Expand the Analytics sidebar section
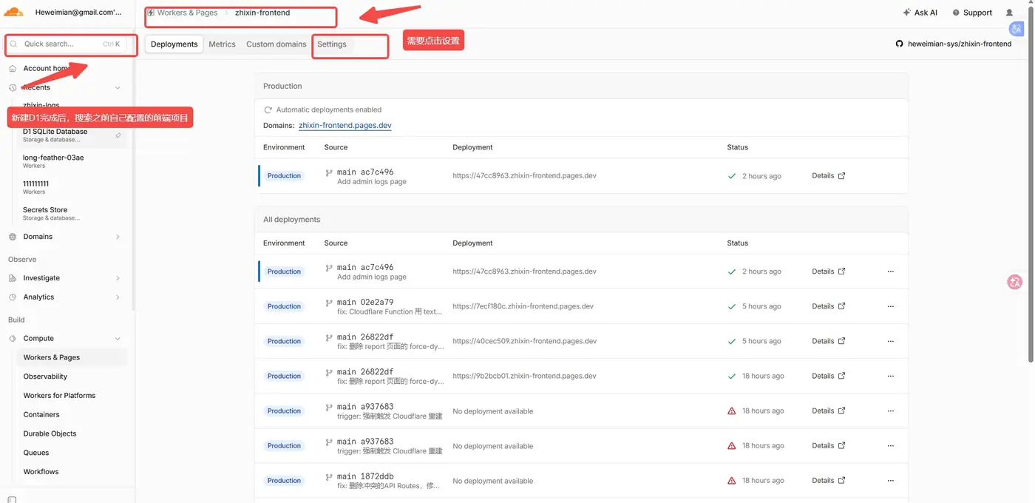 118,297
